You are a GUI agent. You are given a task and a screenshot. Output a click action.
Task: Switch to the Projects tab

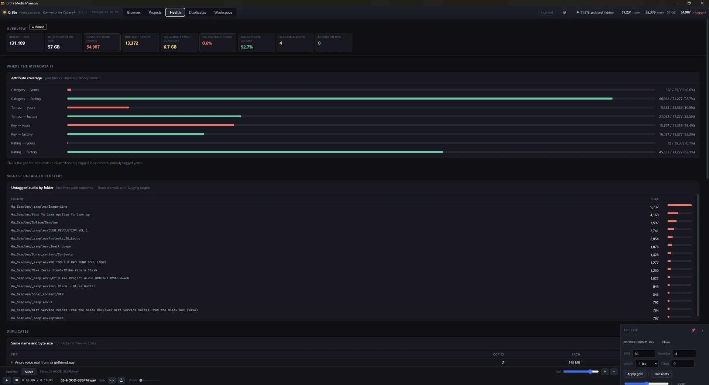tap(155, 12)
